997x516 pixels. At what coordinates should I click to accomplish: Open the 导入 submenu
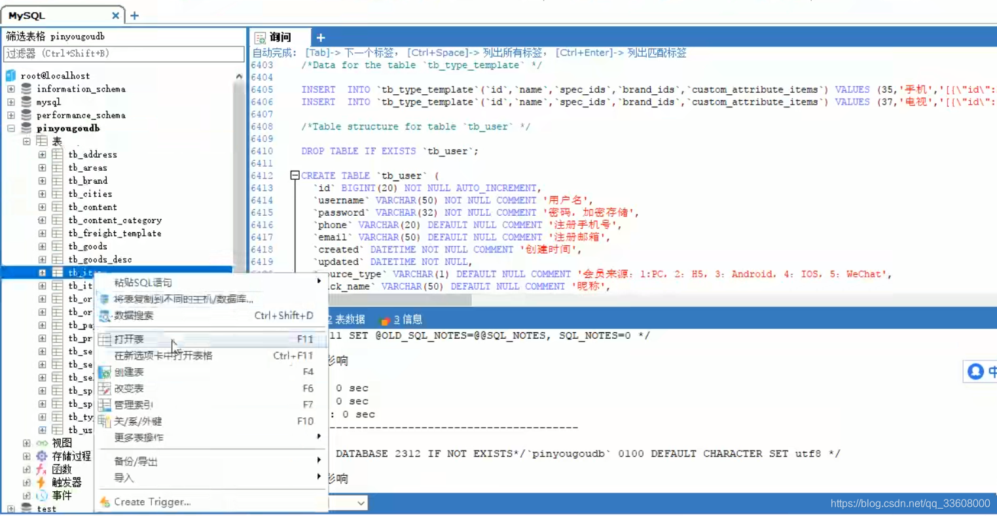(x=211, y=478)
